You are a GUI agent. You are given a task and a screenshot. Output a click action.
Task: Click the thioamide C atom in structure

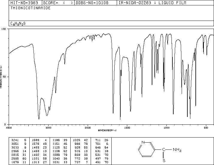coord(164,149)
